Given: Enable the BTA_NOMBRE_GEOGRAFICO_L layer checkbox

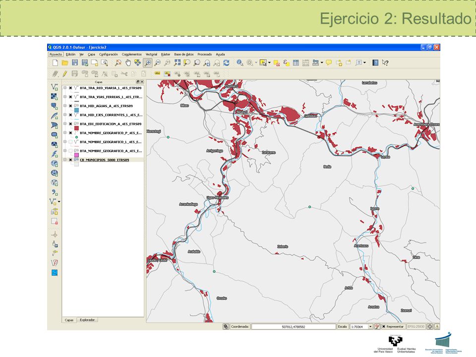Looking at the screenshot, I should coord(70,142).
